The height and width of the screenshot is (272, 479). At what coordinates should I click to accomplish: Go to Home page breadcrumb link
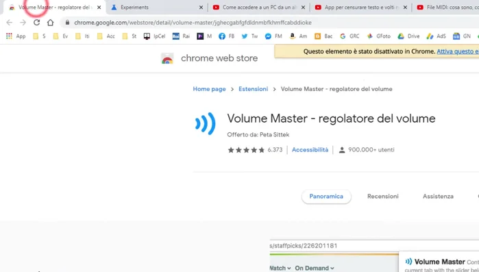(209, 89)
